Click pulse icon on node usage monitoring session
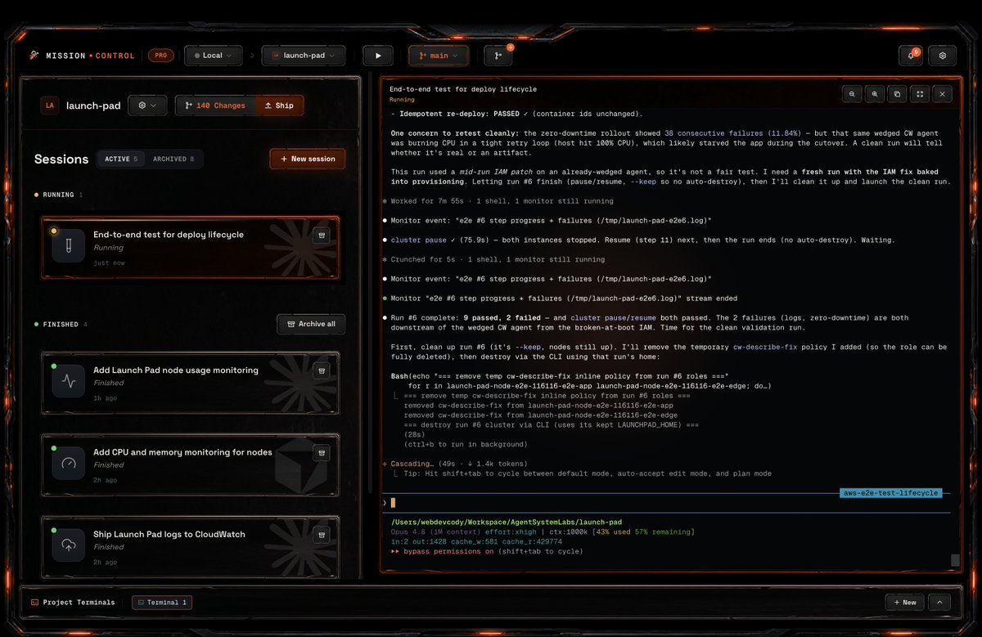This screenshot has width=982, height=637. [x=69, y=381]
